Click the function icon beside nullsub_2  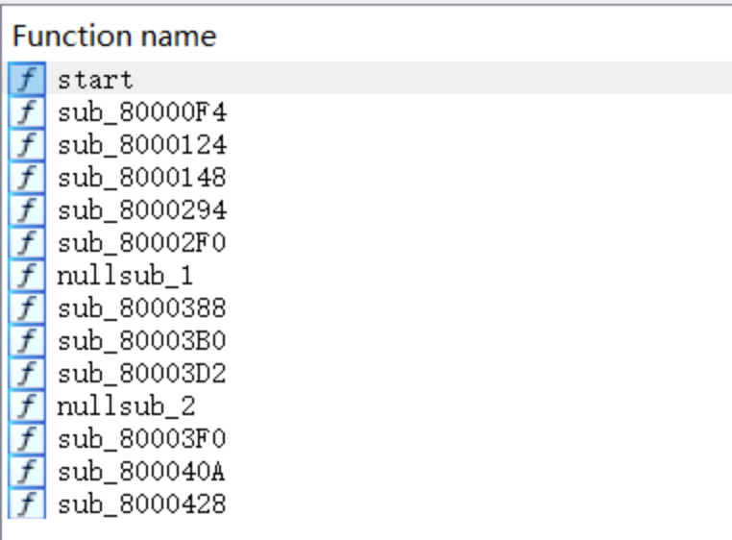tap(27, 405)
